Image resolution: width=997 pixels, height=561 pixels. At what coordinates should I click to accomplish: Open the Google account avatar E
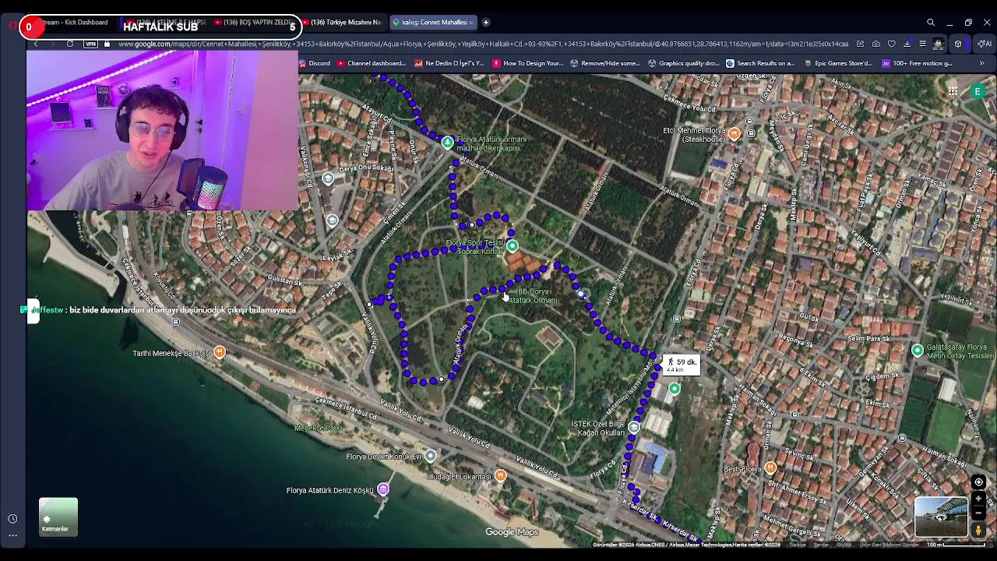click(978, 92)
